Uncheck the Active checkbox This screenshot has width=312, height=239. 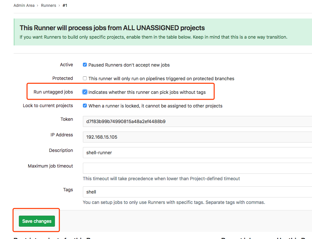(85, 65)
